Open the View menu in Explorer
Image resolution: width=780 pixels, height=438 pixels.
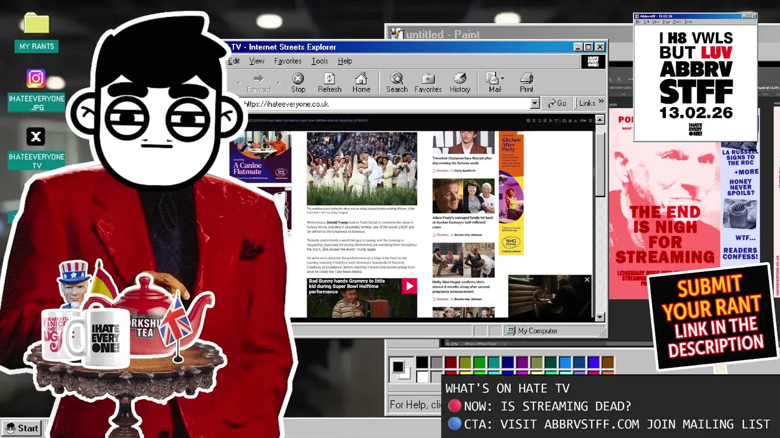pyautogui.click(x=257, y=61)
